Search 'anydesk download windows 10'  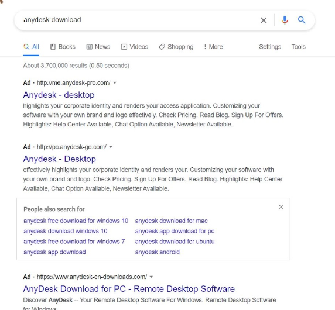coord(66,231)
